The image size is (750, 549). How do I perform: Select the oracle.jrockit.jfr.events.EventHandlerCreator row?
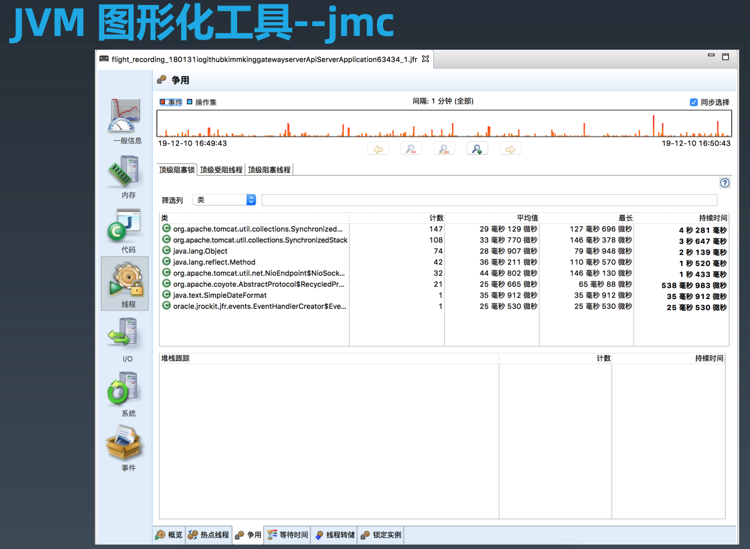point(444,306)
